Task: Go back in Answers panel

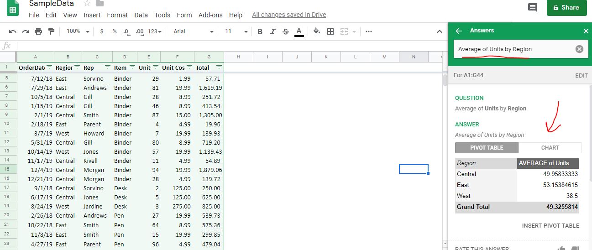Action: [459, 31]
